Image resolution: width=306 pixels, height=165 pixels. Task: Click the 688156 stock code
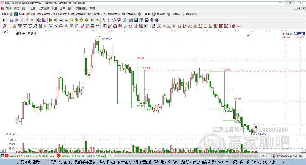(288, 34)
